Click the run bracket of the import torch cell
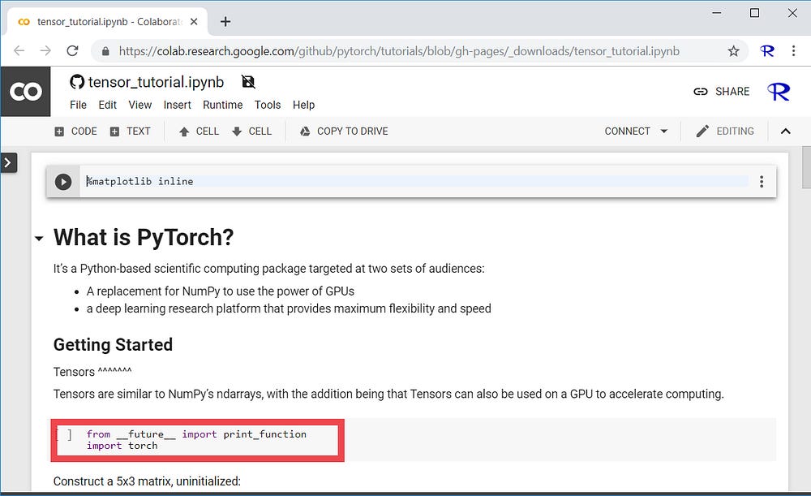The image size is (811, 496). pyautogui.click(x=65, y=434)
